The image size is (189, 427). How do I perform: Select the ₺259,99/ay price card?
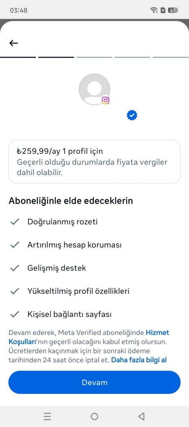94,161
